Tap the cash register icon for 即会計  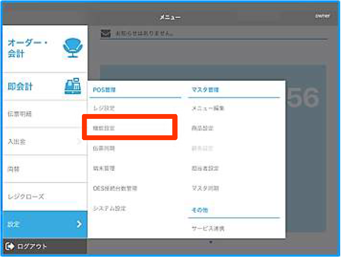click(73, 86)
